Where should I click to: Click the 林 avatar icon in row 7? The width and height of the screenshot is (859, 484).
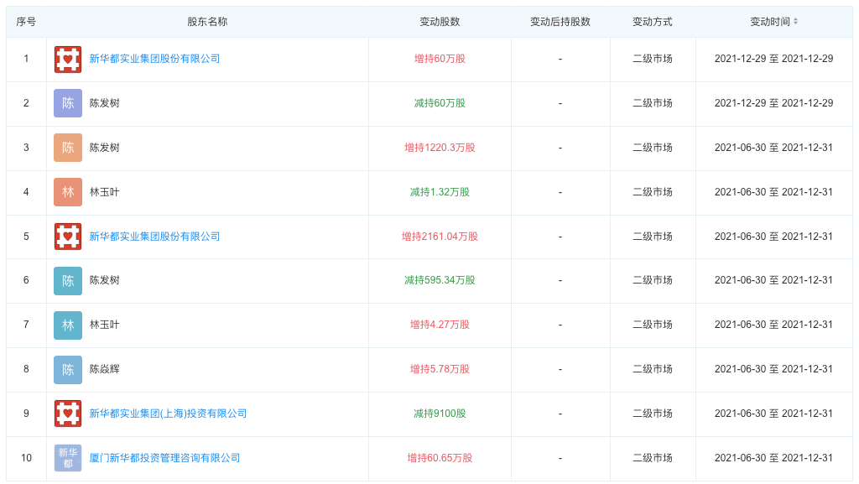(x=68, y=325)
